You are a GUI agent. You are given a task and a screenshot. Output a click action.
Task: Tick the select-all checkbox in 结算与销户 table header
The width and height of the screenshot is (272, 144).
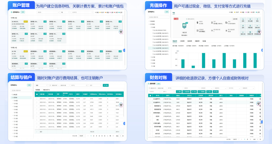37,94
